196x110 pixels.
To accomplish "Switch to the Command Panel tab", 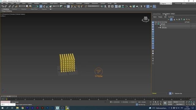I will pyautogui.click(x=156, y=14).
